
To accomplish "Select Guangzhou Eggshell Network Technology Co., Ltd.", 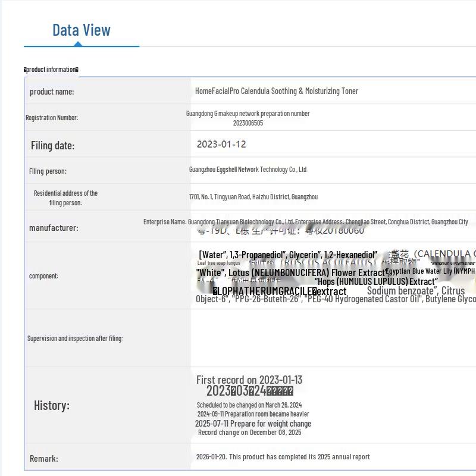I will 248,170.
